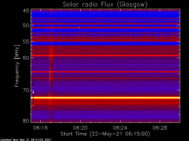Click the '50' frequency tick label
Viewport: 189px width, 141px height.
pyautogui.click(x=26, y=26)
